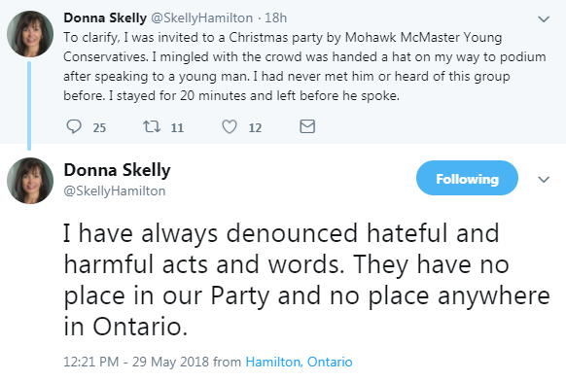Send tweet via the envelope message icon
Viewport: 566px width, 381px height.
coord(307,126)
